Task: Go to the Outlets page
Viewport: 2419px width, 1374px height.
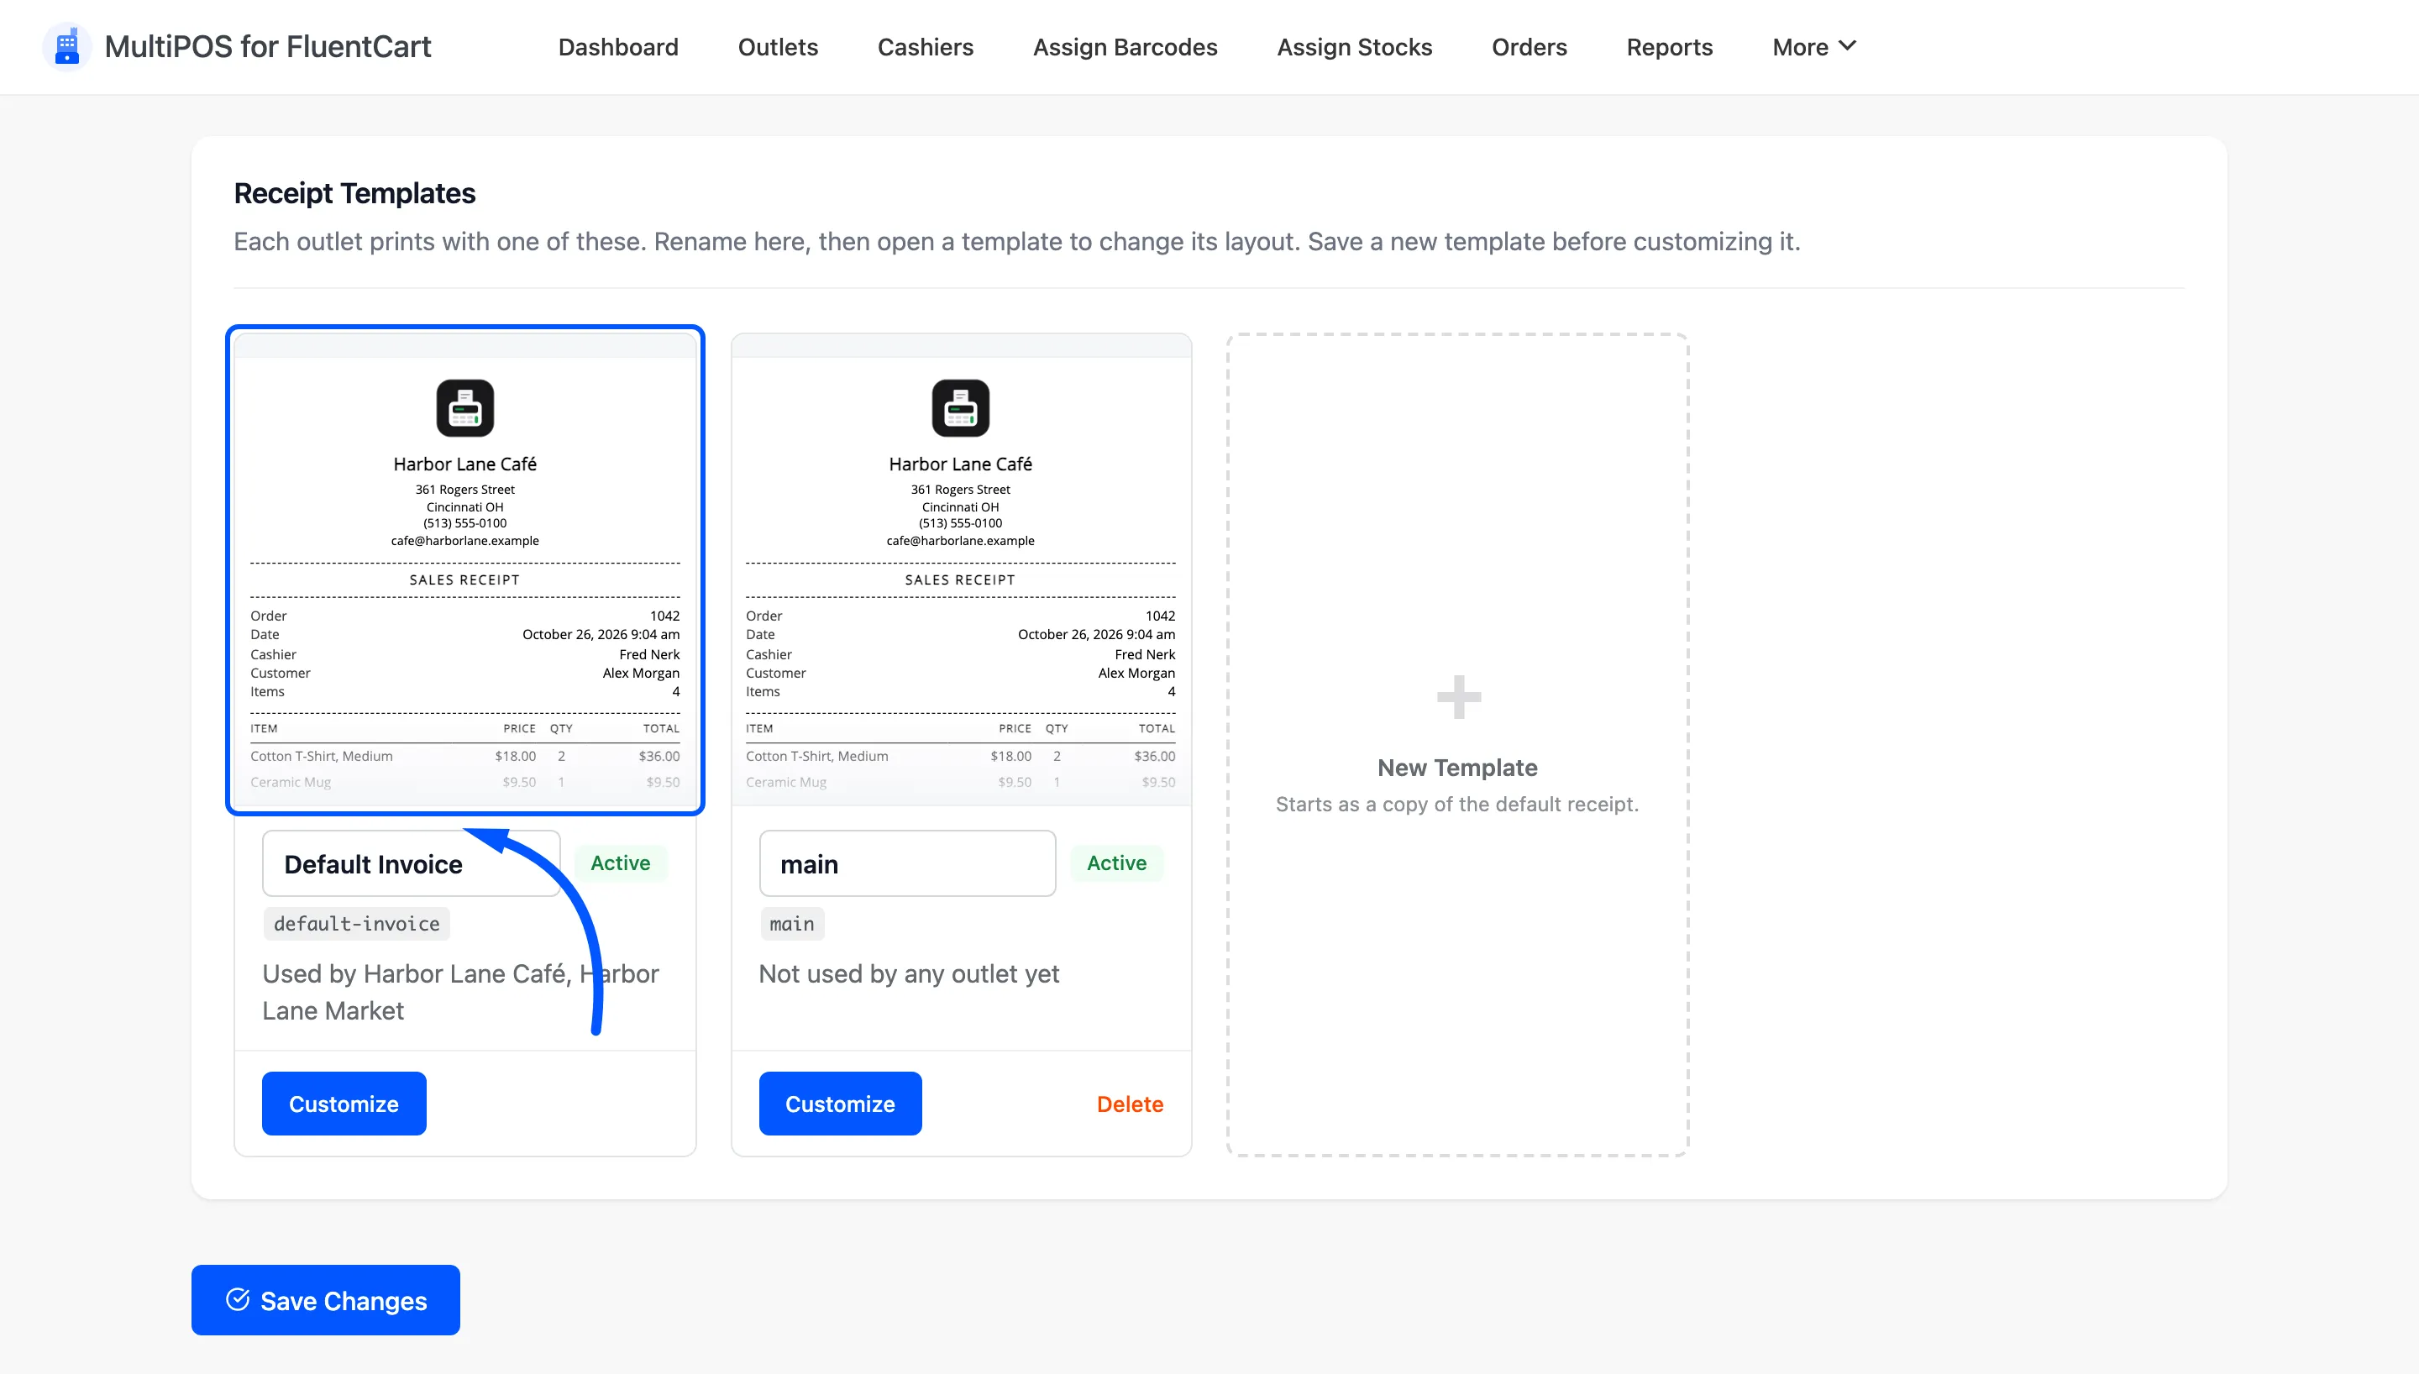Action: click(778, 46)
